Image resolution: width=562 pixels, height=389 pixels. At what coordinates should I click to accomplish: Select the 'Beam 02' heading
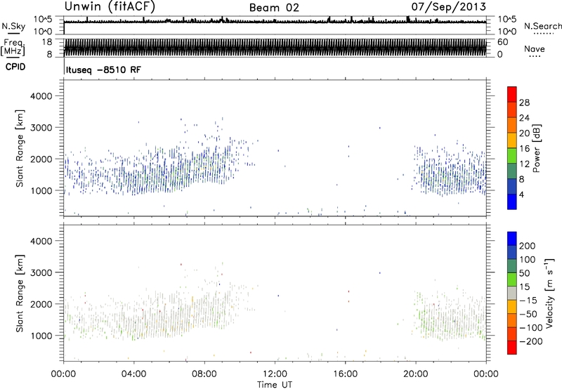click(x=274, y=8)
